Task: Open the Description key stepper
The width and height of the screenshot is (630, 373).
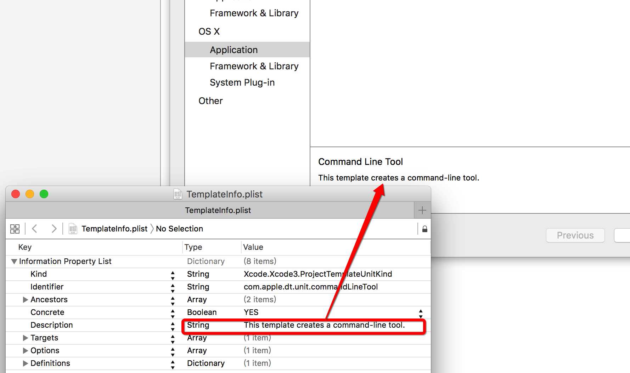Action: tap(173, 327)
